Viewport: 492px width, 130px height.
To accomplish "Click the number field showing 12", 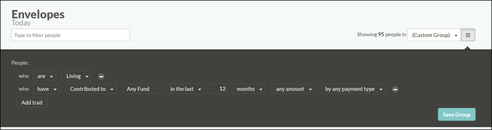I will point(217,89).
